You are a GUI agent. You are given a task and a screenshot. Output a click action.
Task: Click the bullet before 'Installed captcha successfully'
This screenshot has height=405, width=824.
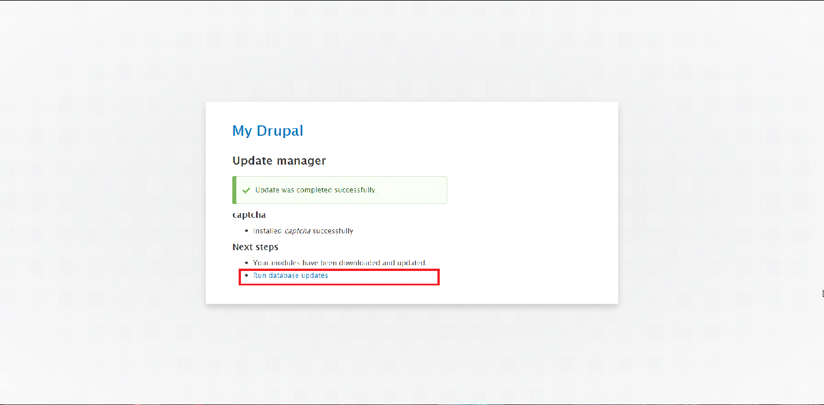pos(247,231)
